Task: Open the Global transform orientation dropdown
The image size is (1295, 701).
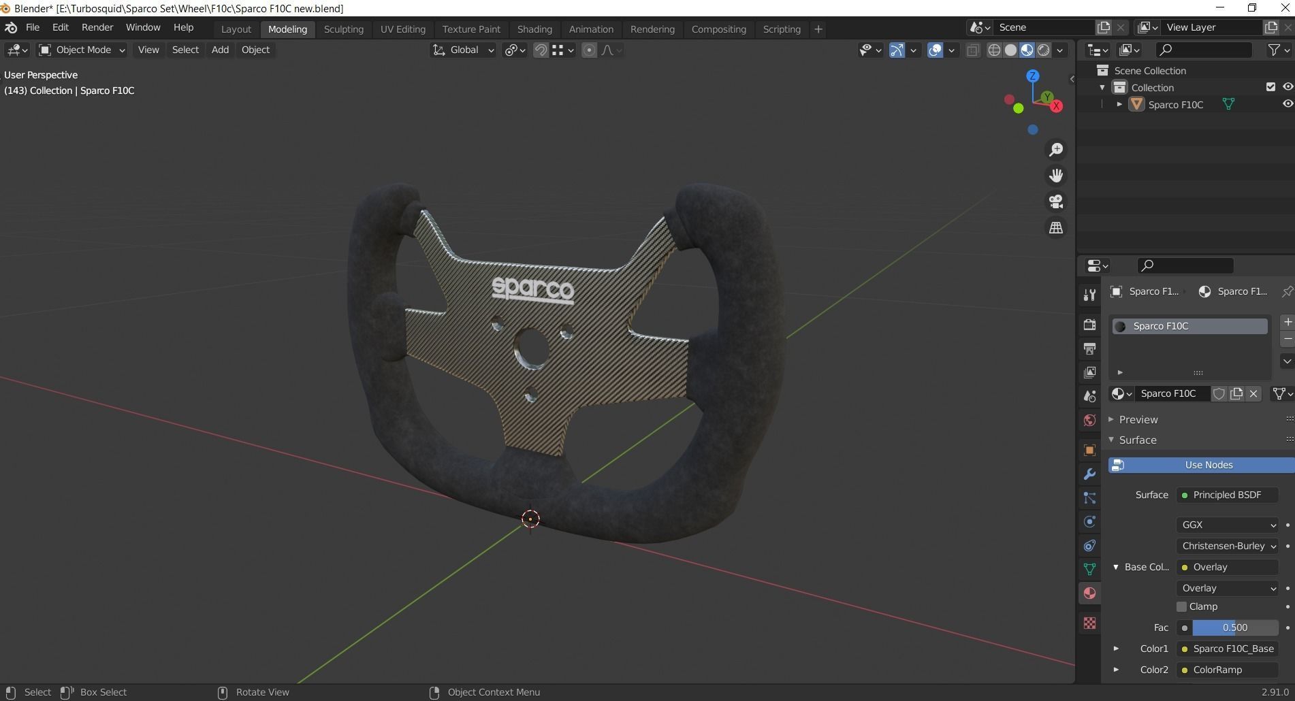Action: click(463, 50)
